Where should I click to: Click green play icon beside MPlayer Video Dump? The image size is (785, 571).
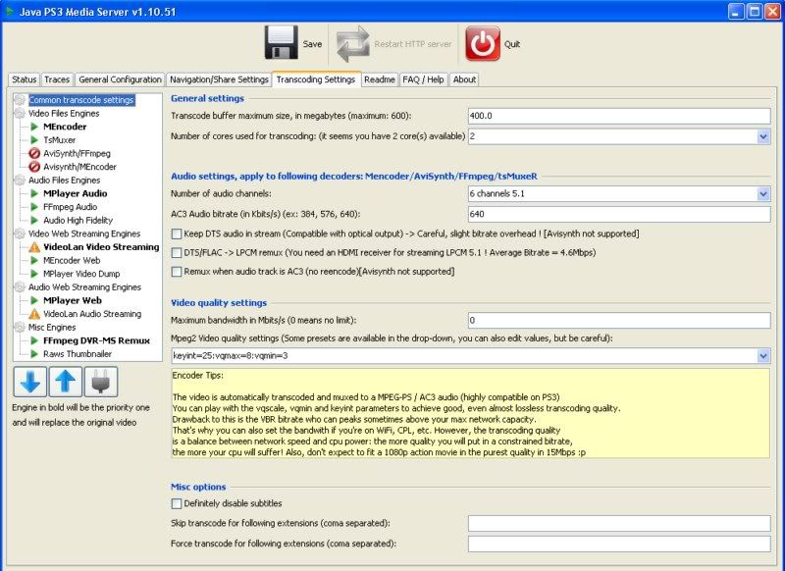(x=34, y=274)
